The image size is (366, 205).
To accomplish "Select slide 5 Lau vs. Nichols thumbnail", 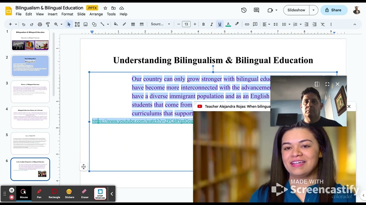I will [x=30, y=143].
